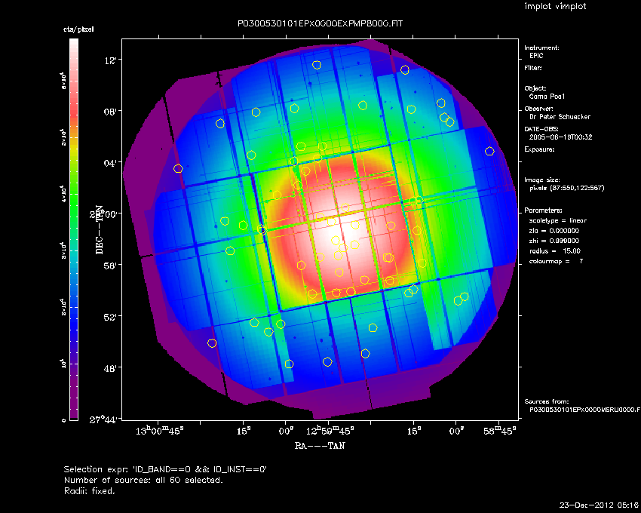Image resolution: width=641 pixels, height=513 pixels.
Task: Click the 'DATE-OBS:' label
Action: [541, 129]
